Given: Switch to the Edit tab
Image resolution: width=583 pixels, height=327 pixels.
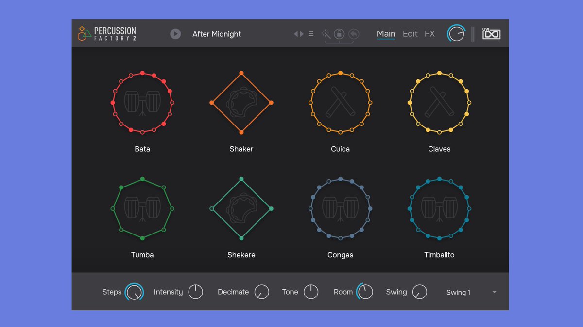Looking at the screenshot, I should 410,34.
